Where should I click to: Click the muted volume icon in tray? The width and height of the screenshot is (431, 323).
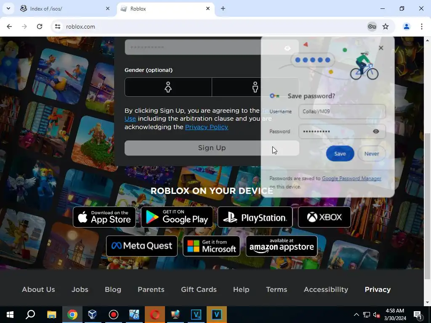(377, 315)
